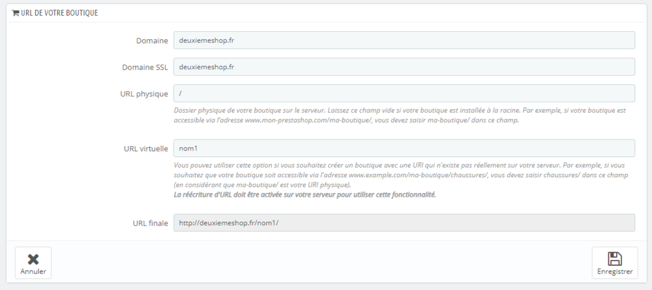Click the URL DE VOTRE BOUTIQUE heading
Viewport: 652px width, 290px height.
[59, 13]
